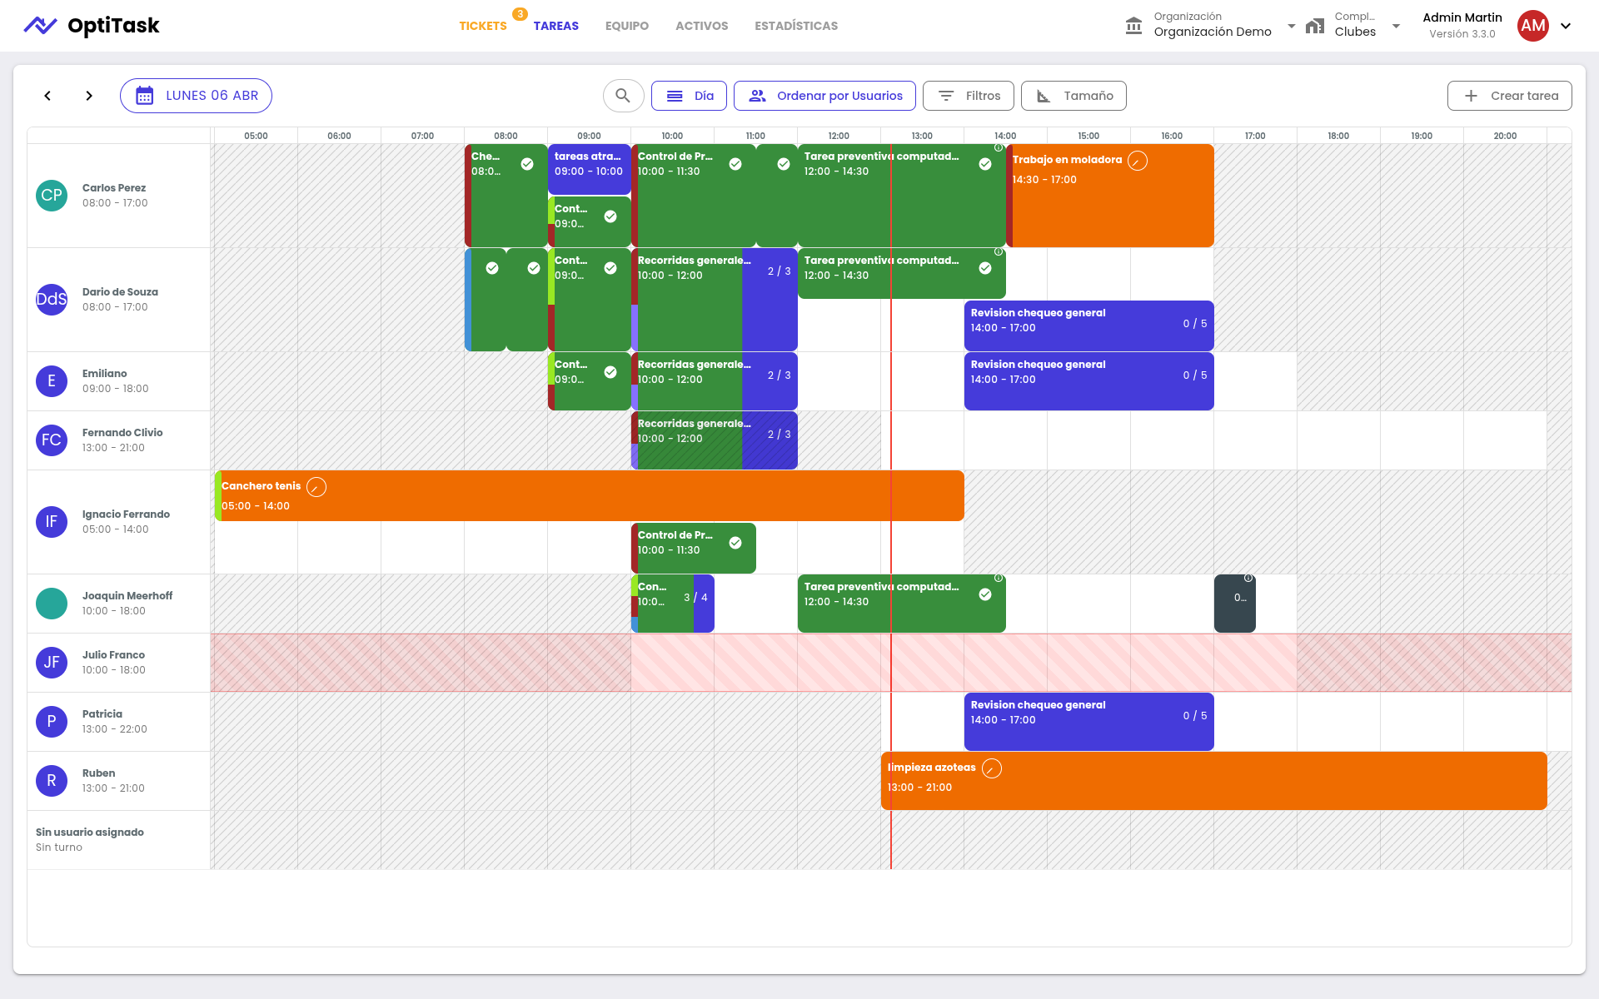
Task: Click Dario de Souza DdS avatar
Action: [52, 300]
